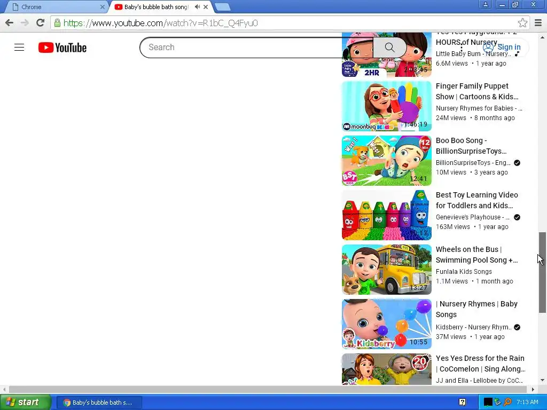Click the horizontal scrollbar left arrow
Image resolution: width=547 pixels, height=410 pixels.
4,389
